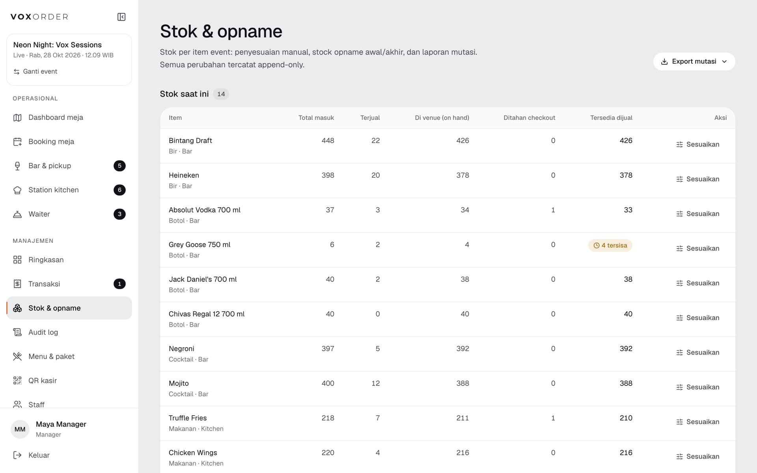Click the Waiter cloche icon
Viewport: 757px width, 473px height.
17,214
